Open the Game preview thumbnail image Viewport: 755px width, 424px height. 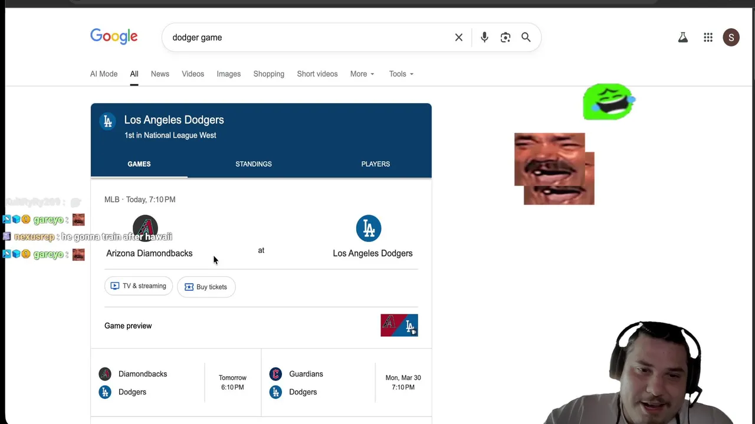click(399, 326)
